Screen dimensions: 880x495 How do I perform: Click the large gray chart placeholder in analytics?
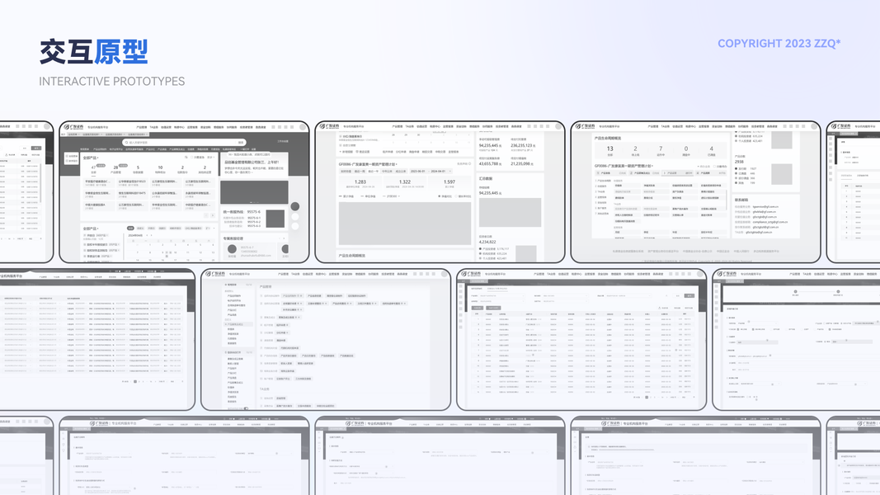pos(405,224)
